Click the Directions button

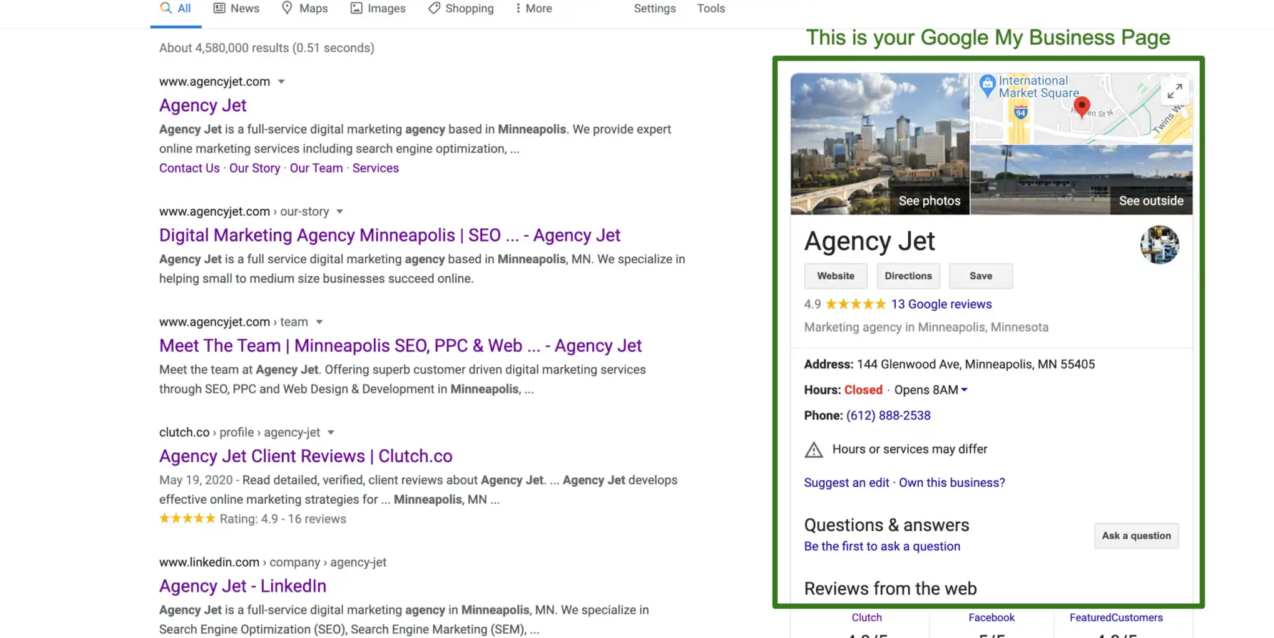point(908,276)
